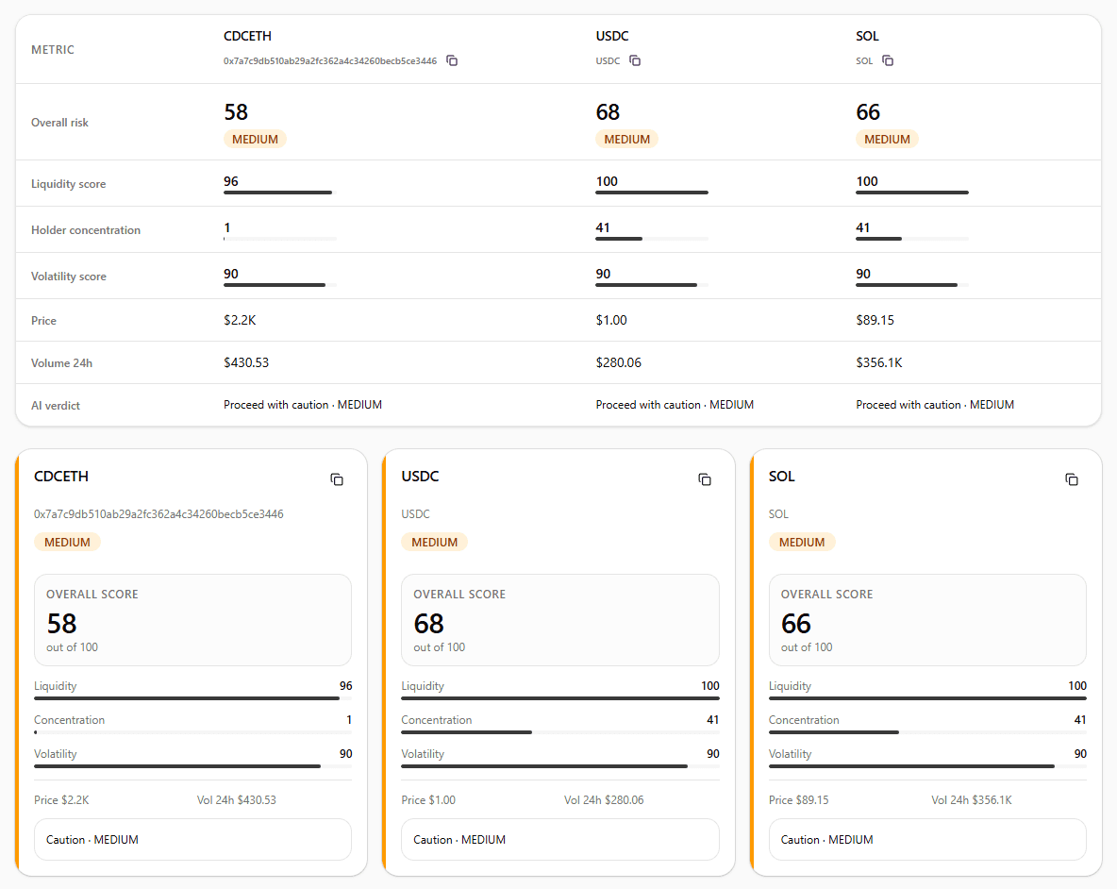
Task: Click the USDC card title
Action: (421, 477)
